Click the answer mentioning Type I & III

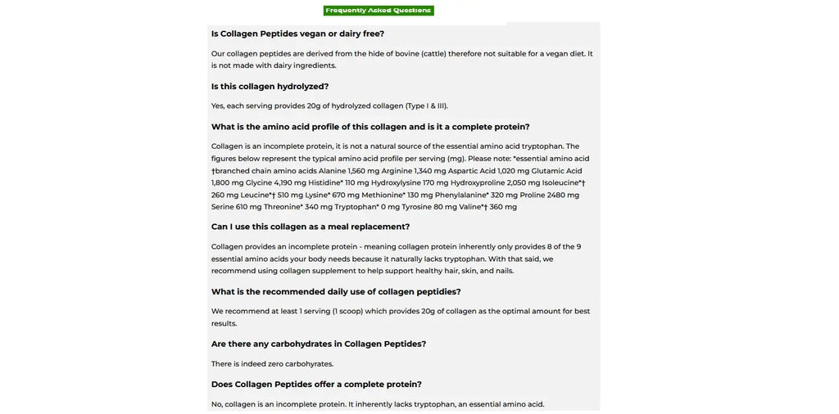[x=329, y=106]
